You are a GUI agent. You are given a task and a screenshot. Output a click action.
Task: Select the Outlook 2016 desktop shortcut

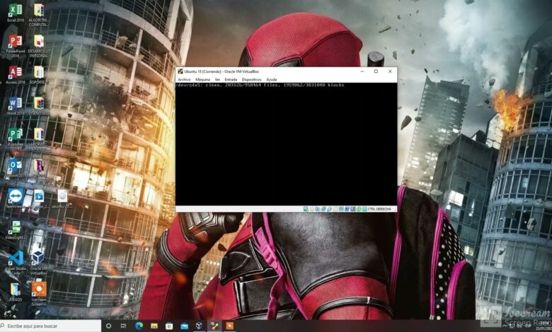16,167
